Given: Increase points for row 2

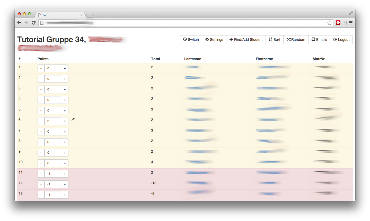Looking at the screenshot, I should (65, 79).
